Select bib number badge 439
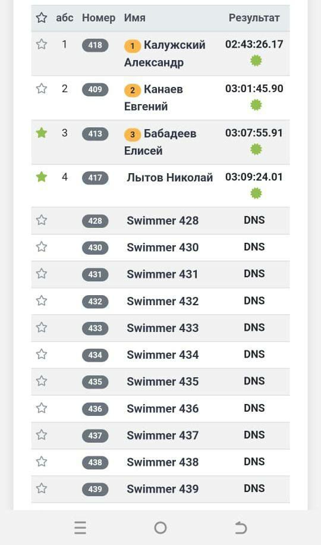 (95, 490)
